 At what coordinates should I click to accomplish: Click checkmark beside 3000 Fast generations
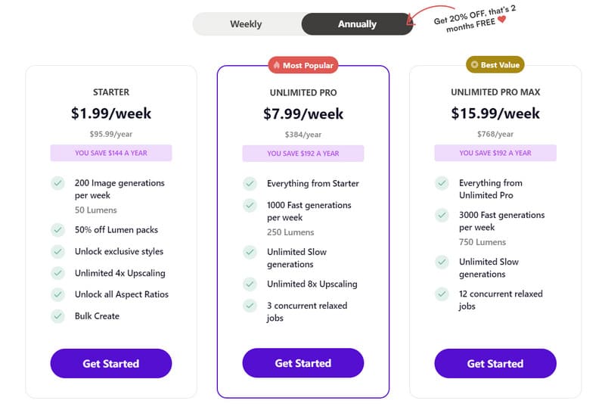pos(442,215)
